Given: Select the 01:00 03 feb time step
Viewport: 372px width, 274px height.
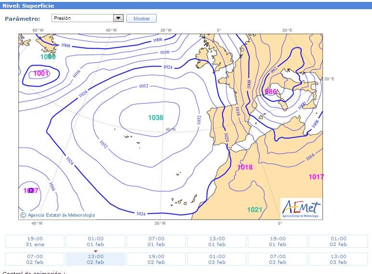Looking at the screenshot, I should (x=217, y=259).
